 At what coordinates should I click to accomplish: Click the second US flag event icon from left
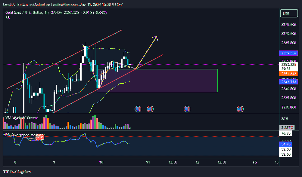pyautogui.click(x=150, y=109)
